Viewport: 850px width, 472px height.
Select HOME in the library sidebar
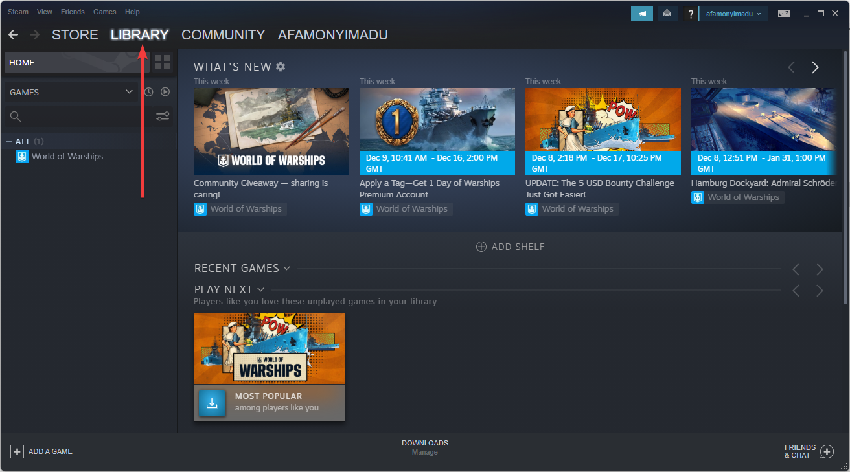[77, 62]
